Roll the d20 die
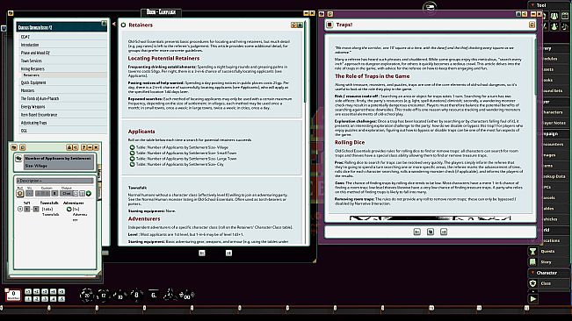 87,295
